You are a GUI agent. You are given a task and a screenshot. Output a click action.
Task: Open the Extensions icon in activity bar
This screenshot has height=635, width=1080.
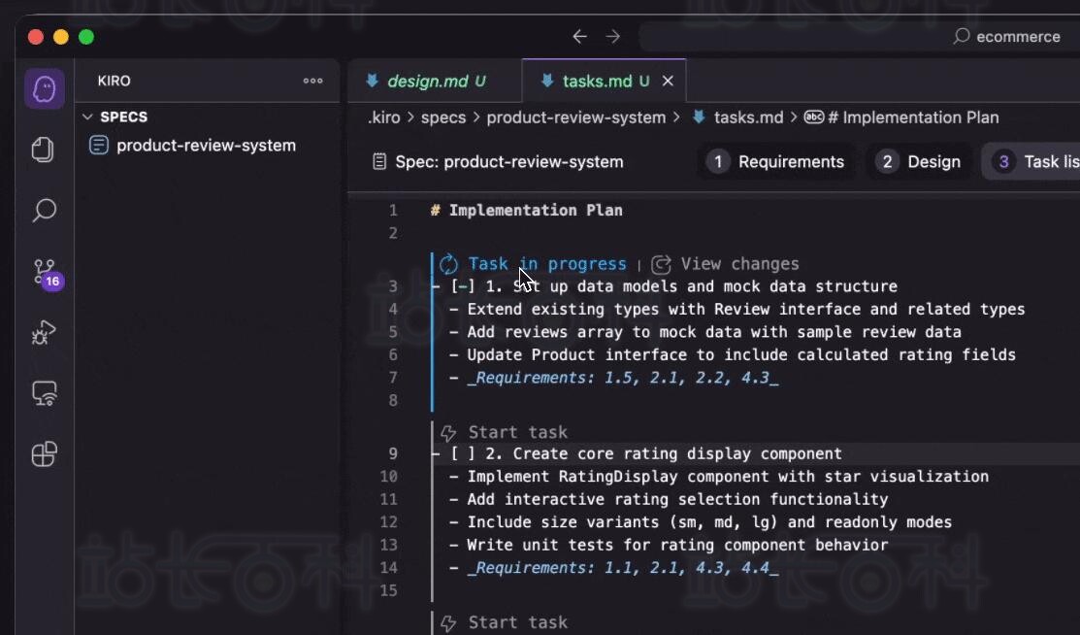[45, 454]
